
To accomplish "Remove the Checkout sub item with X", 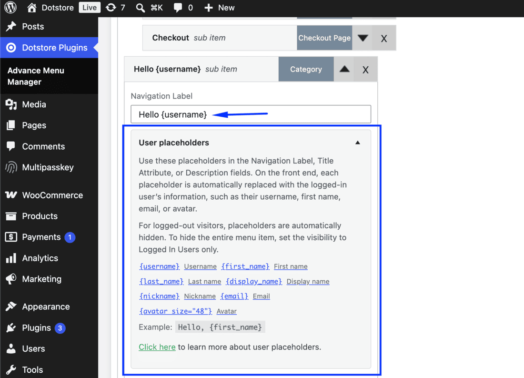I will pos(384,38).
